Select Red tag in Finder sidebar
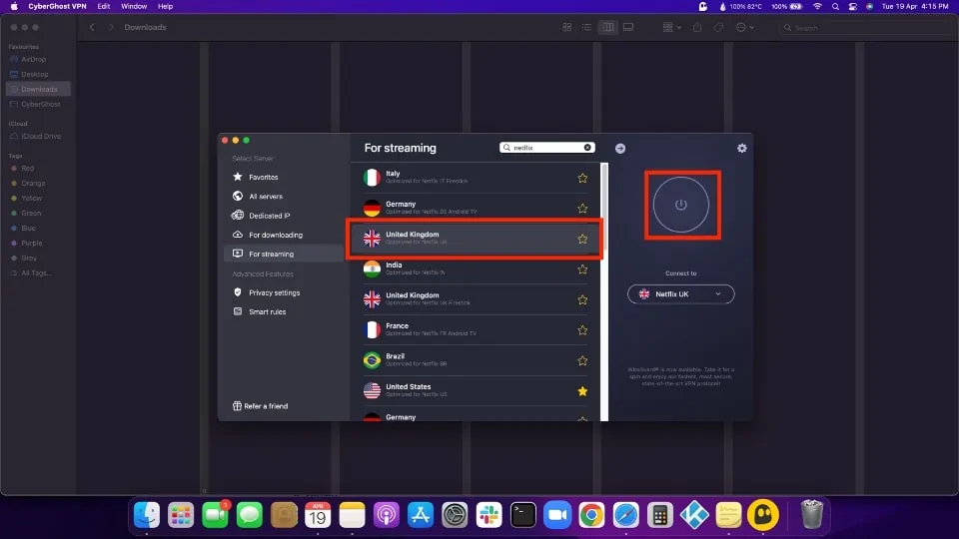 (28, 168)
